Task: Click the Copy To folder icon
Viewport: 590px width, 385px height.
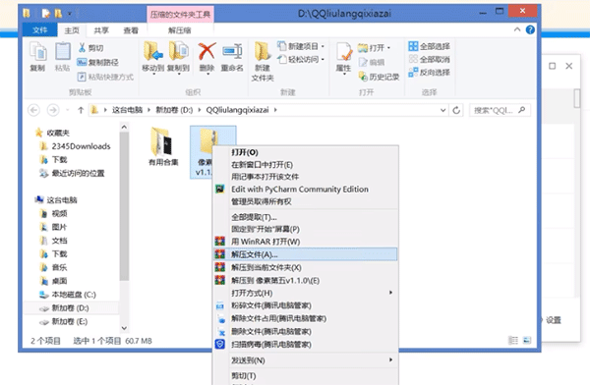Action: [179, 51]
